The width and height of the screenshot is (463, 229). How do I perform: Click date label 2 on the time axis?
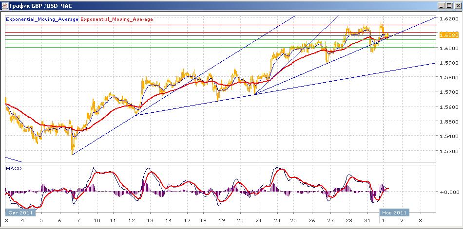(x=402, y=220)
